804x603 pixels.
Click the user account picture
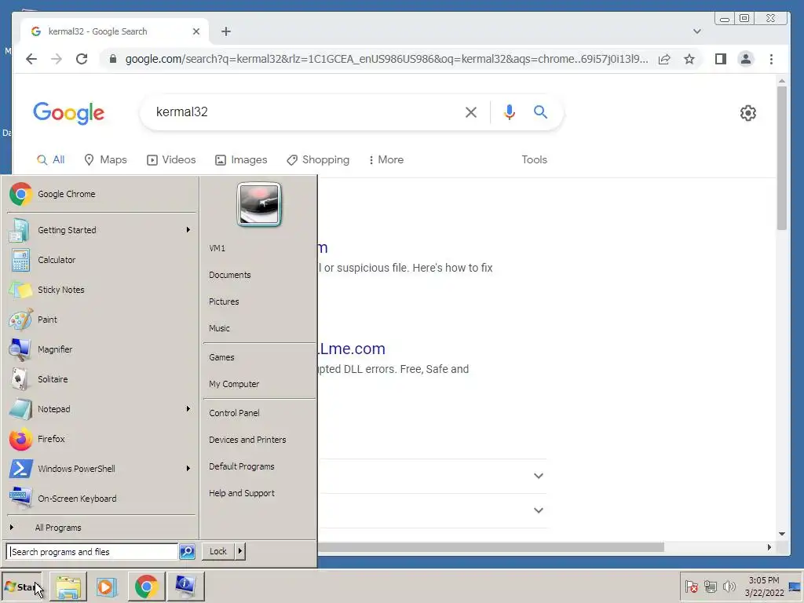pyautogui.click(x=259, y=204)
